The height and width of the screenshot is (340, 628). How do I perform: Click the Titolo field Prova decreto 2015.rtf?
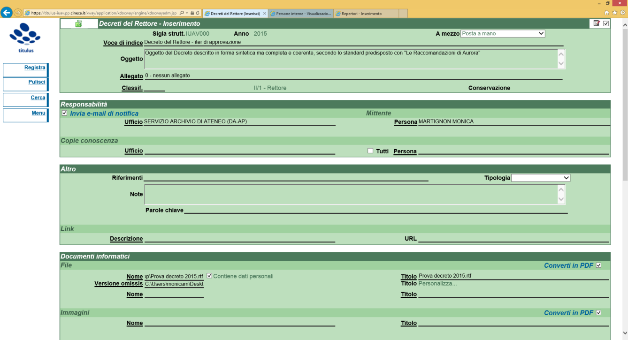pos(513,276)
